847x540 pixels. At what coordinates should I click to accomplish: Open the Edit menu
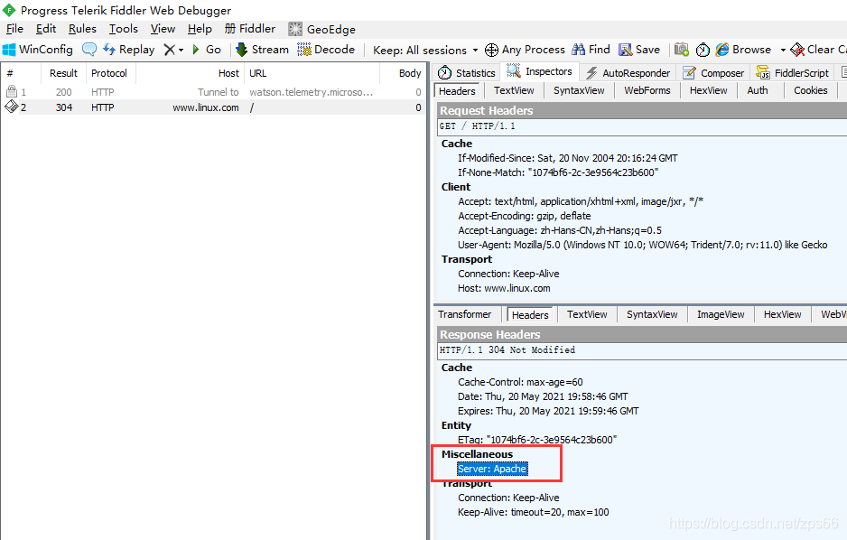click(46, 29)
